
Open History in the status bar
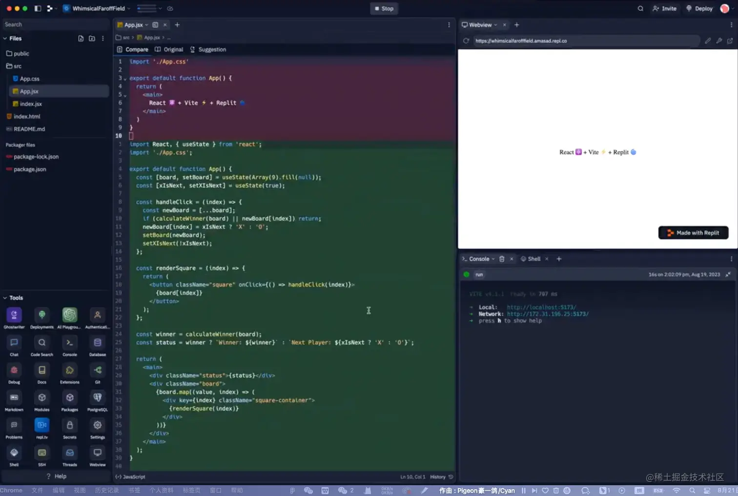coord(441,477)
